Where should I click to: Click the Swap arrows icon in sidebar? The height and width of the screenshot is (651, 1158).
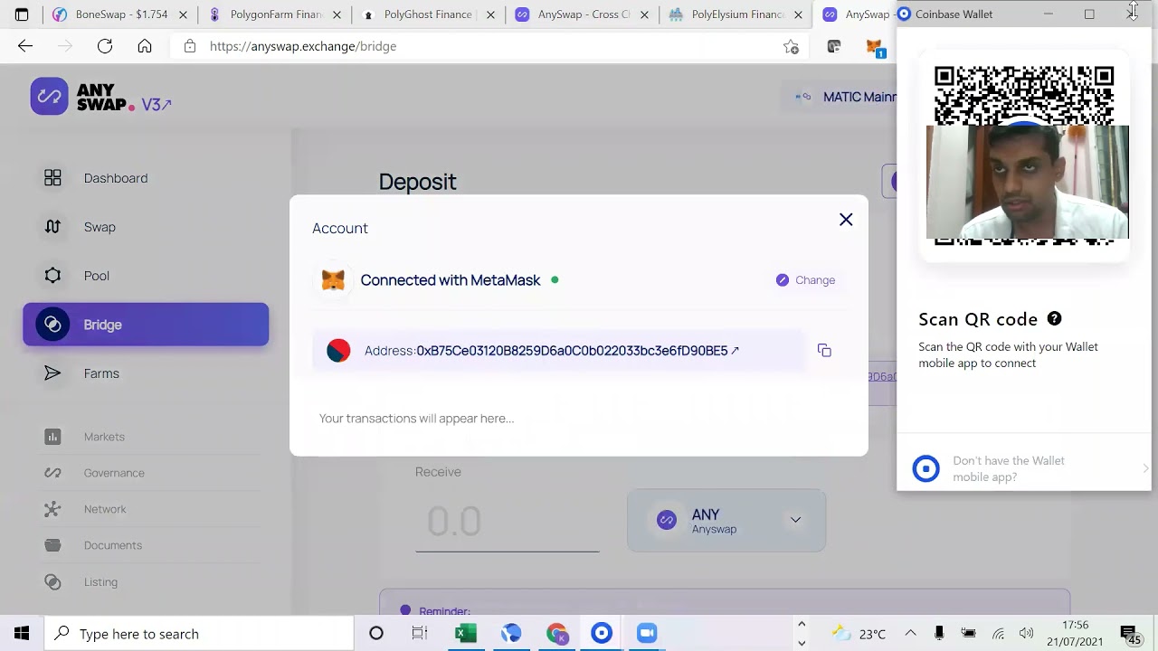pos(52,227)
